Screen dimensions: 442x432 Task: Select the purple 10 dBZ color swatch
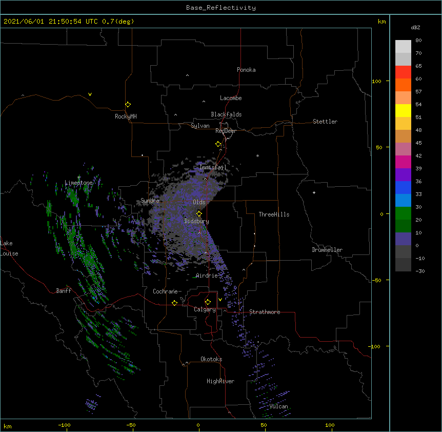click(403, 239)
